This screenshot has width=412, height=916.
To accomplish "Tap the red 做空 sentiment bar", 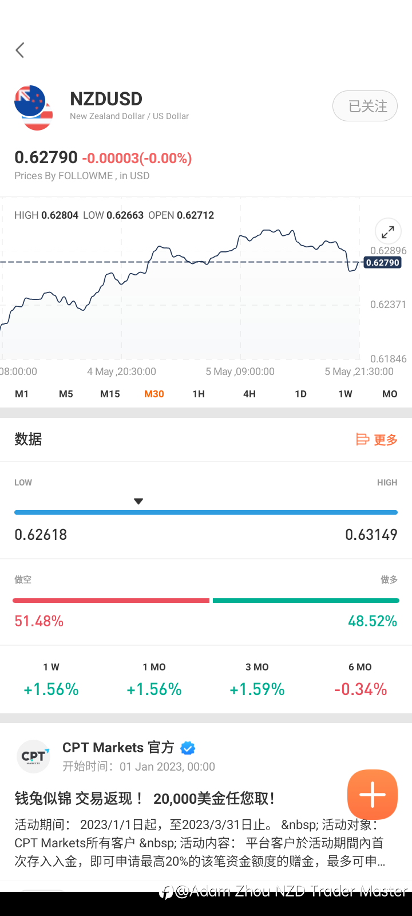I will [111, 601].
